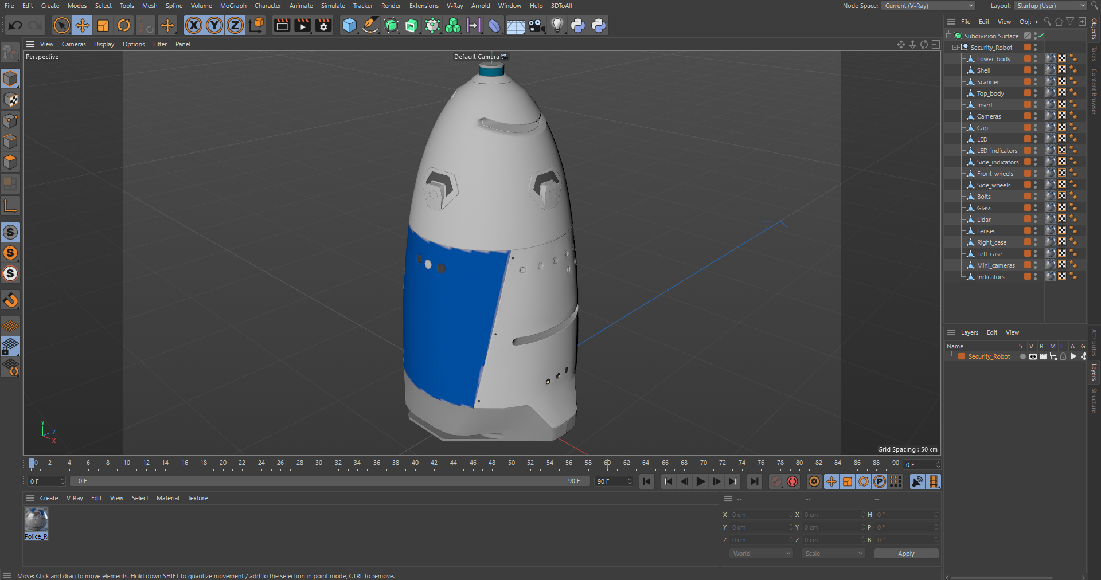
Task: Select the Rotate tool
Action: pyautogui.click(x=124, y=25)
